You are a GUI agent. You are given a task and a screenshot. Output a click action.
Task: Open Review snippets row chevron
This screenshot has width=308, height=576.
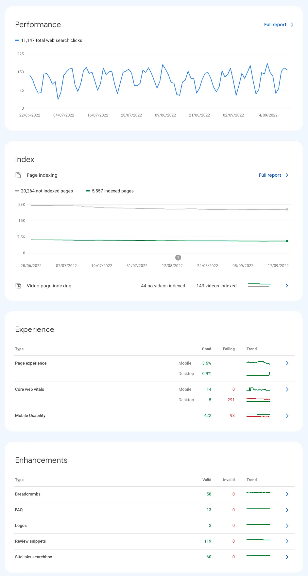287,541
